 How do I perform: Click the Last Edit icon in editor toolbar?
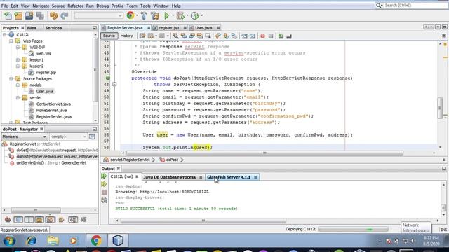(142, 36)
